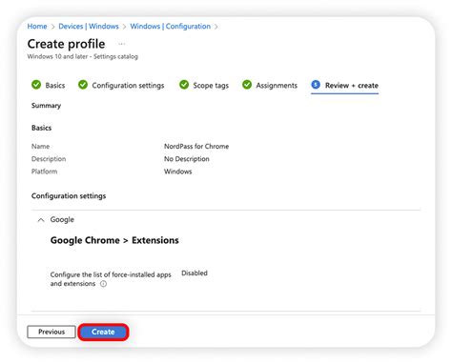Image resolution: width=452 pixels, height=364 pixels.
Task: Open the ellipsis menu next to Create profile
Action: 121,44
